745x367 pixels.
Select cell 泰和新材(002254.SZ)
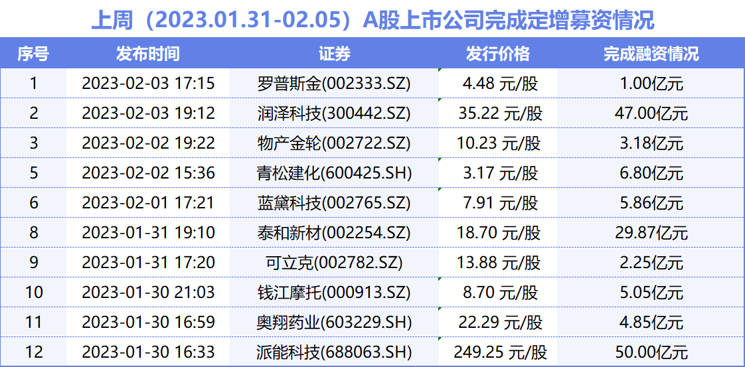[334, 233]
